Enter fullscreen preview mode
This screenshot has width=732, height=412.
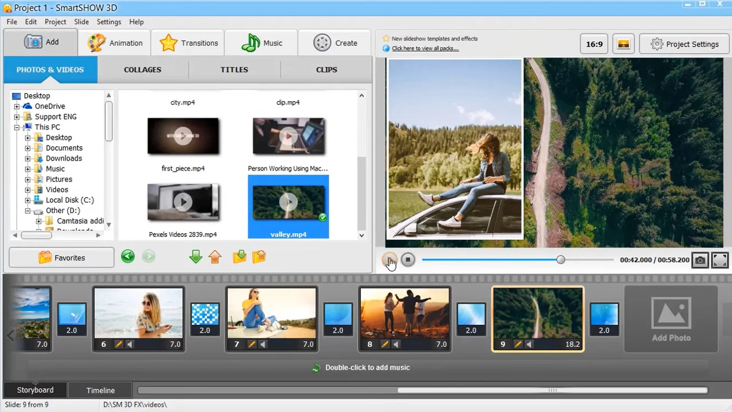click(x=720, y=260)
